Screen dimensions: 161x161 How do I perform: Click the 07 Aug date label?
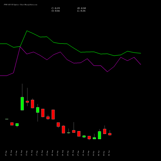click(6, 153)
